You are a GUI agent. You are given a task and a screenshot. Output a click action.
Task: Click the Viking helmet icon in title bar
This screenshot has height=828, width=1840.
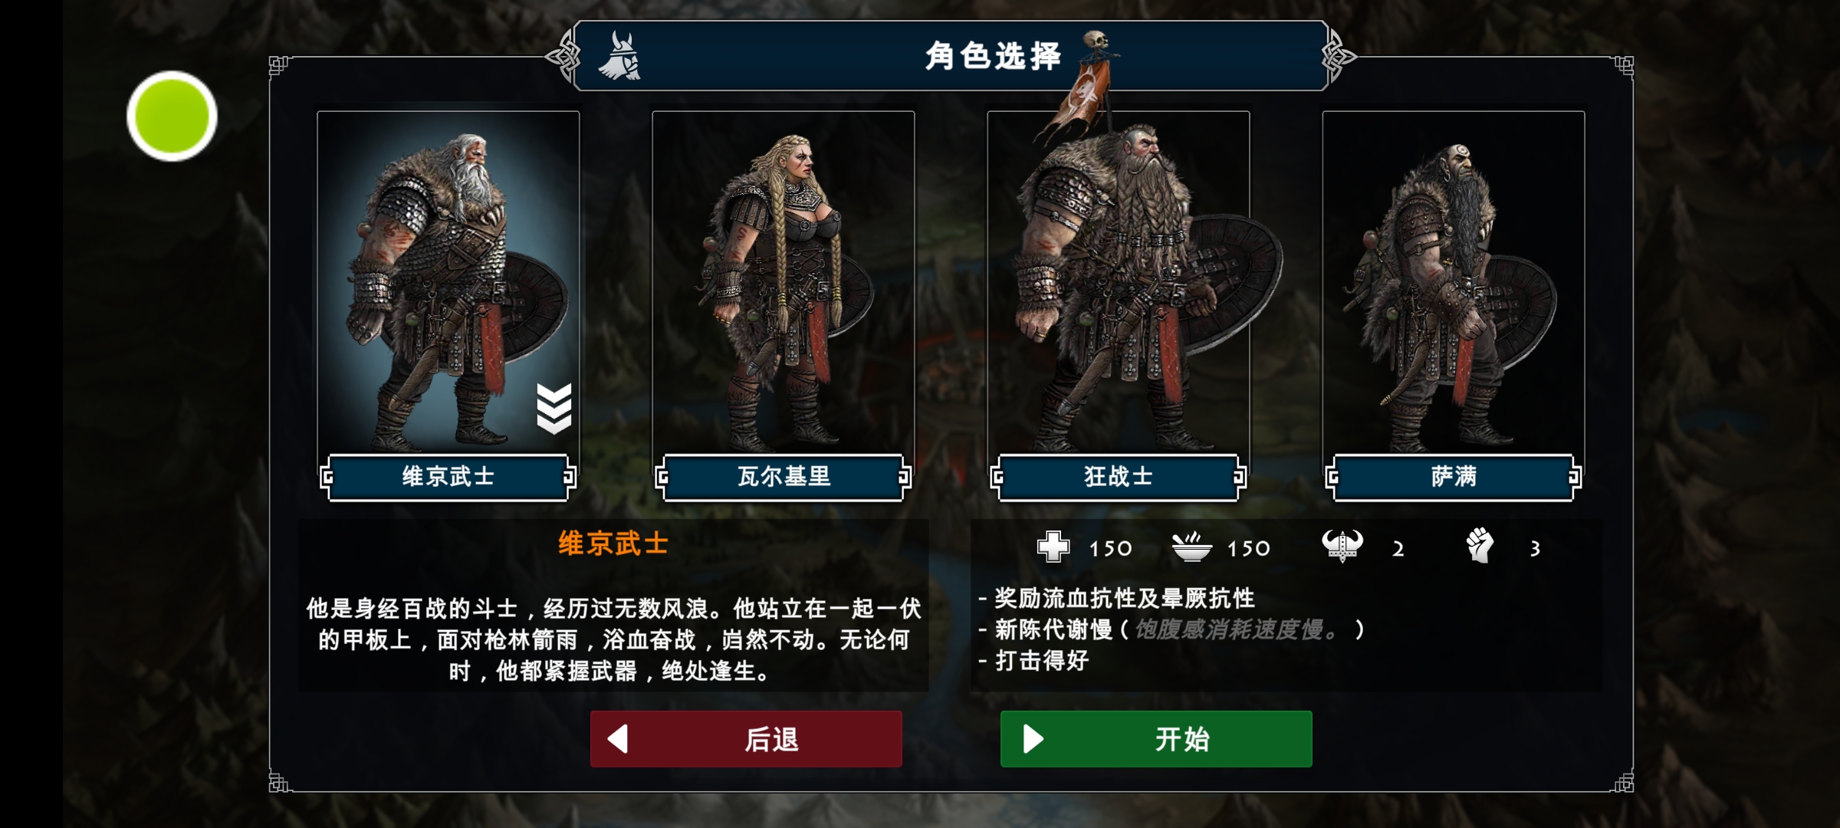point(619,56)
